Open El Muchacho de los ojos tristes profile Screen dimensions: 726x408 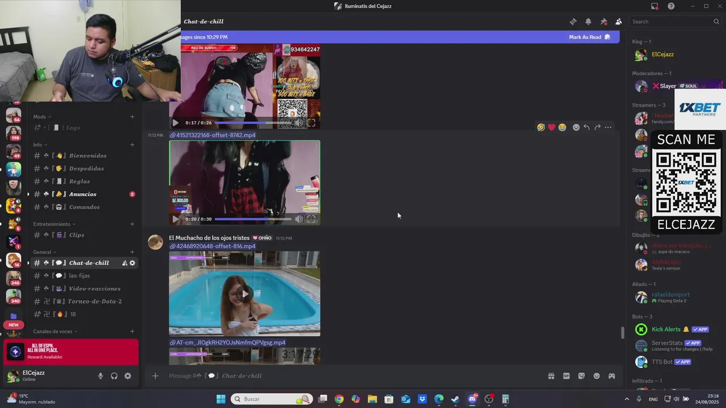[x=209, y=238]
